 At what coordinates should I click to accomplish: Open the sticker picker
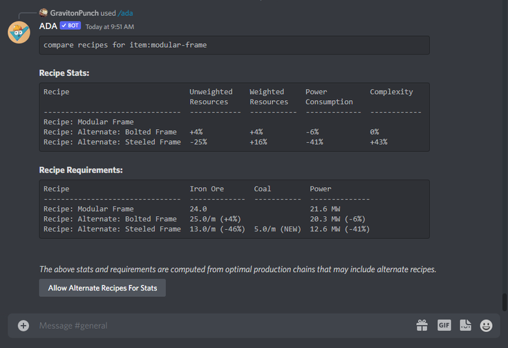click(465, 325)
